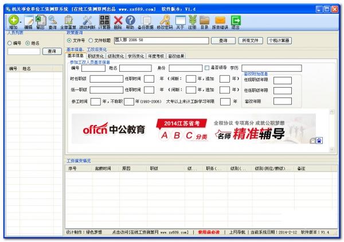Click the 滚动判断 tools icon
This screenshot has width=344, height=242.
point(87,21)
